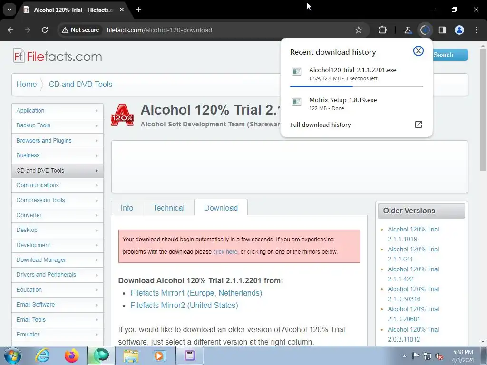Reload the current page
The height and width of the screenshot is (365, 487).
pyautogui.click(x=45, y=30)
